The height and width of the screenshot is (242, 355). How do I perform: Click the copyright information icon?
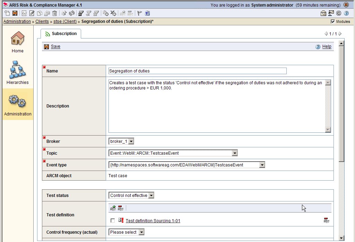[x=339, y=13]
